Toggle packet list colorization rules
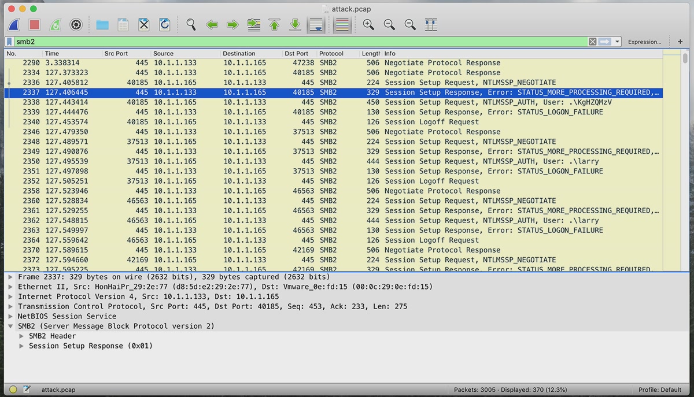 [342, 25]
